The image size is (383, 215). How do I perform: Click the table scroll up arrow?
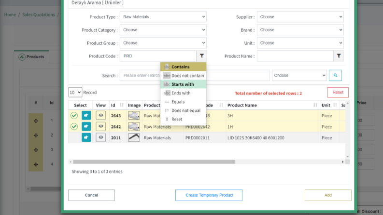[x=348, y=103]
